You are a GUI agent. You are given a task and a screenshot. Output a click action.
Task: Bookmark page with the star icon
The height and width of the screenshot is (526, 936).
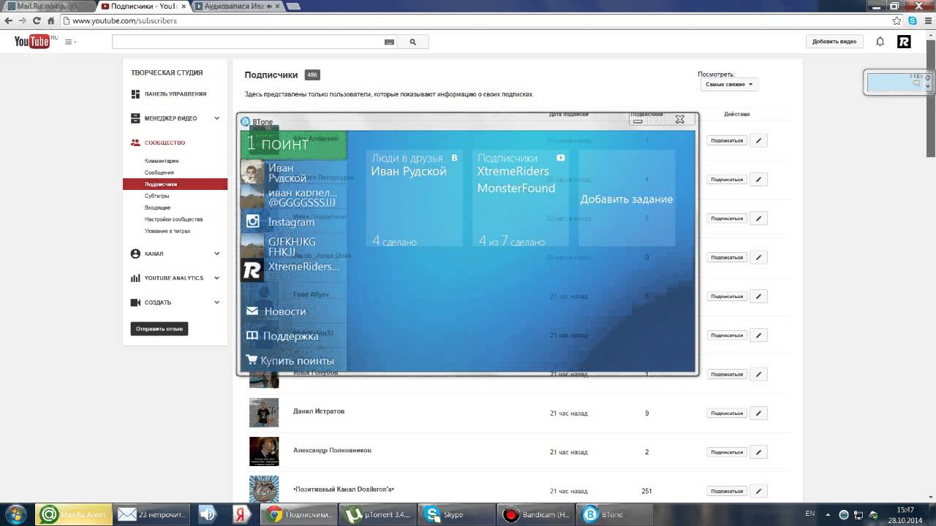point(897,20)
